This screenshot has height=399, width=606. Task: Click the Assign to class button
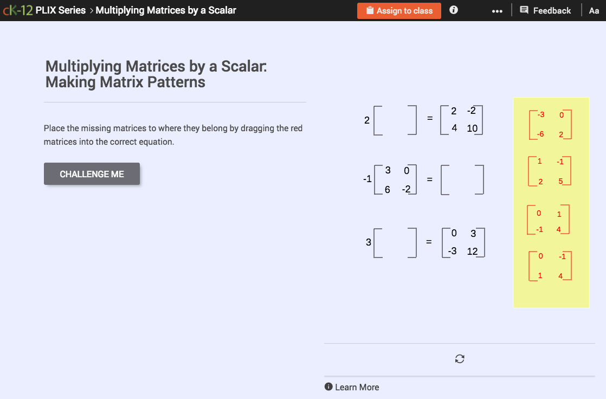(x=399, y=10)
